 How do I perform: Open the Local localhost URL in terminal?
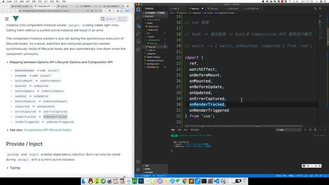(197, 144)
